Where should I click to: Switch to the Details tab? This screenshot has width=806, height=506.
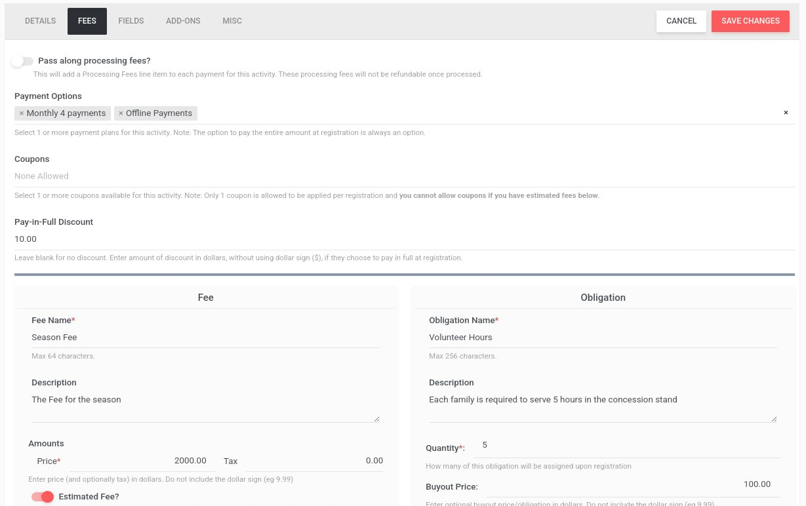click(x=40, y=21)
